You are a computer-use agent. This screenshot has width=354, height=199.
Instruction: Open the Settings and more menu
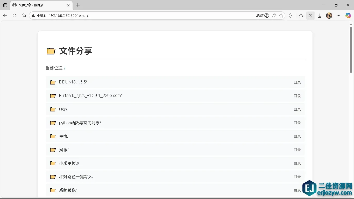[338, 16]
